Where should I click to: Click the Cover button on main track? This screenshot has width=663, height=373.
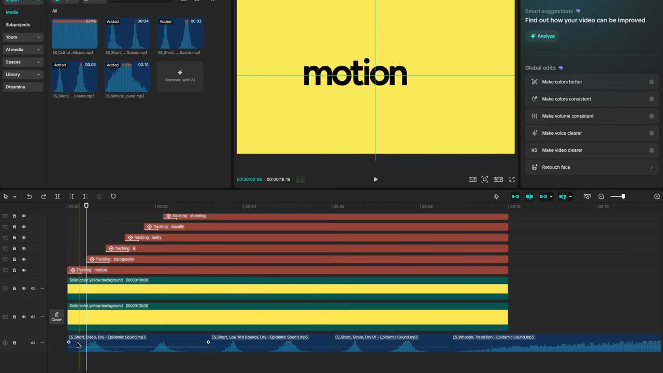(56, 317)
